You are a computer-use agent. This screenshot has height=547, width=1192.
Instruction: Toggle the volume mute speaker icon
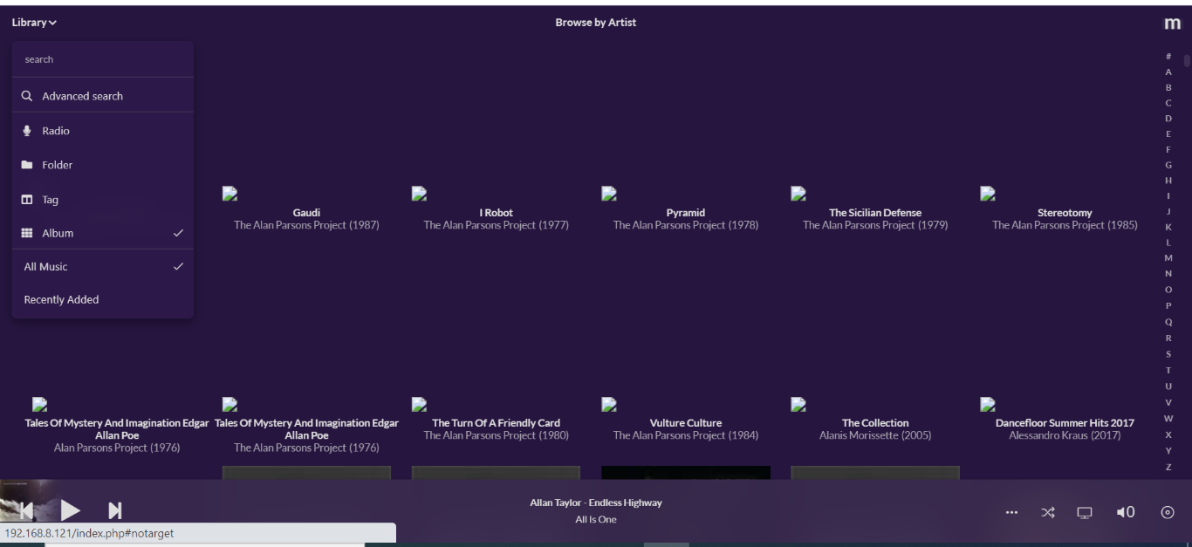(1126, 513)
